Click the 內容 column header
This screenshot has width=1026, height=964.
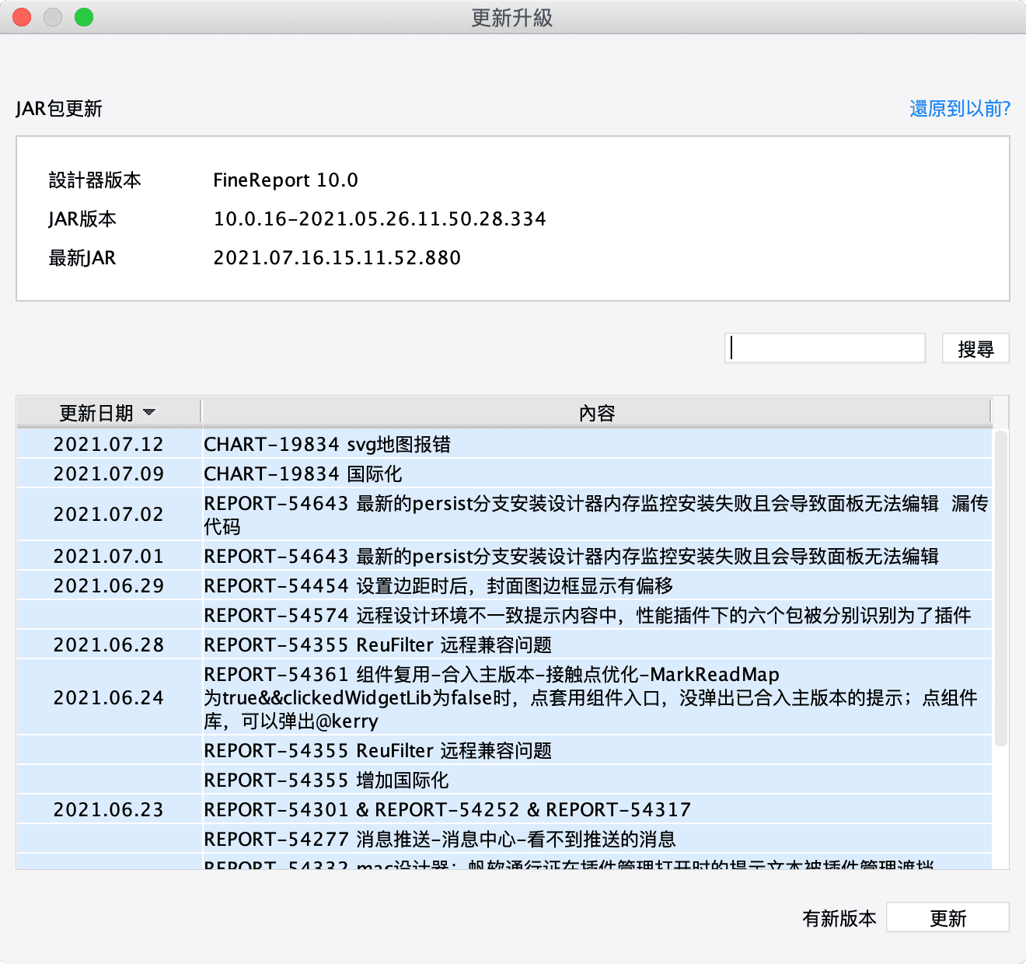pyautogui.click(x=597, y=413)
